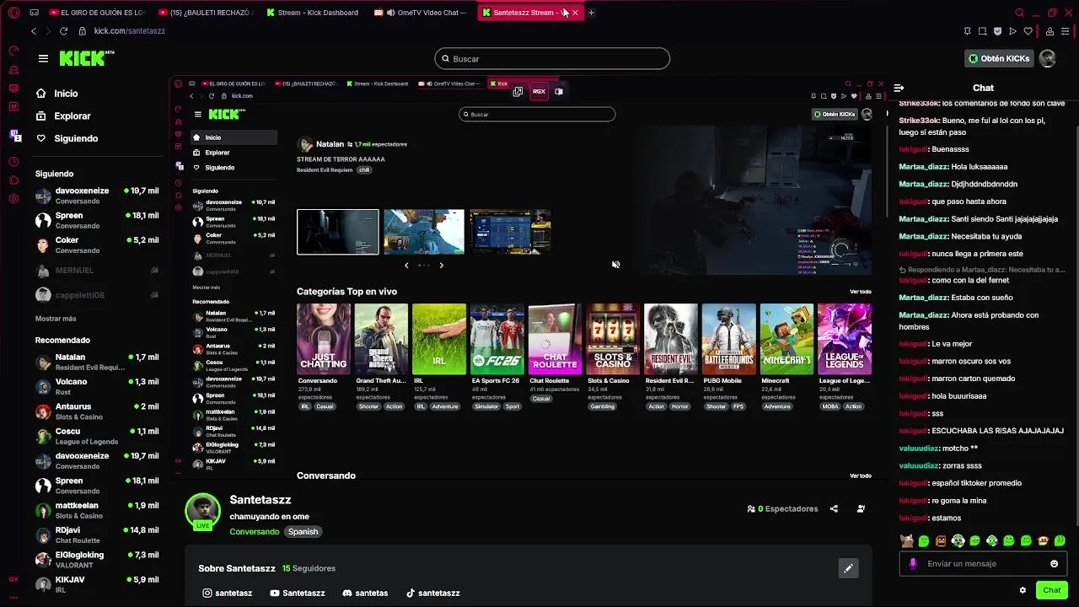Click the purple microphone icon in chat
Viewport: 1079px width, 607px height.
click(x=912, y=564)
